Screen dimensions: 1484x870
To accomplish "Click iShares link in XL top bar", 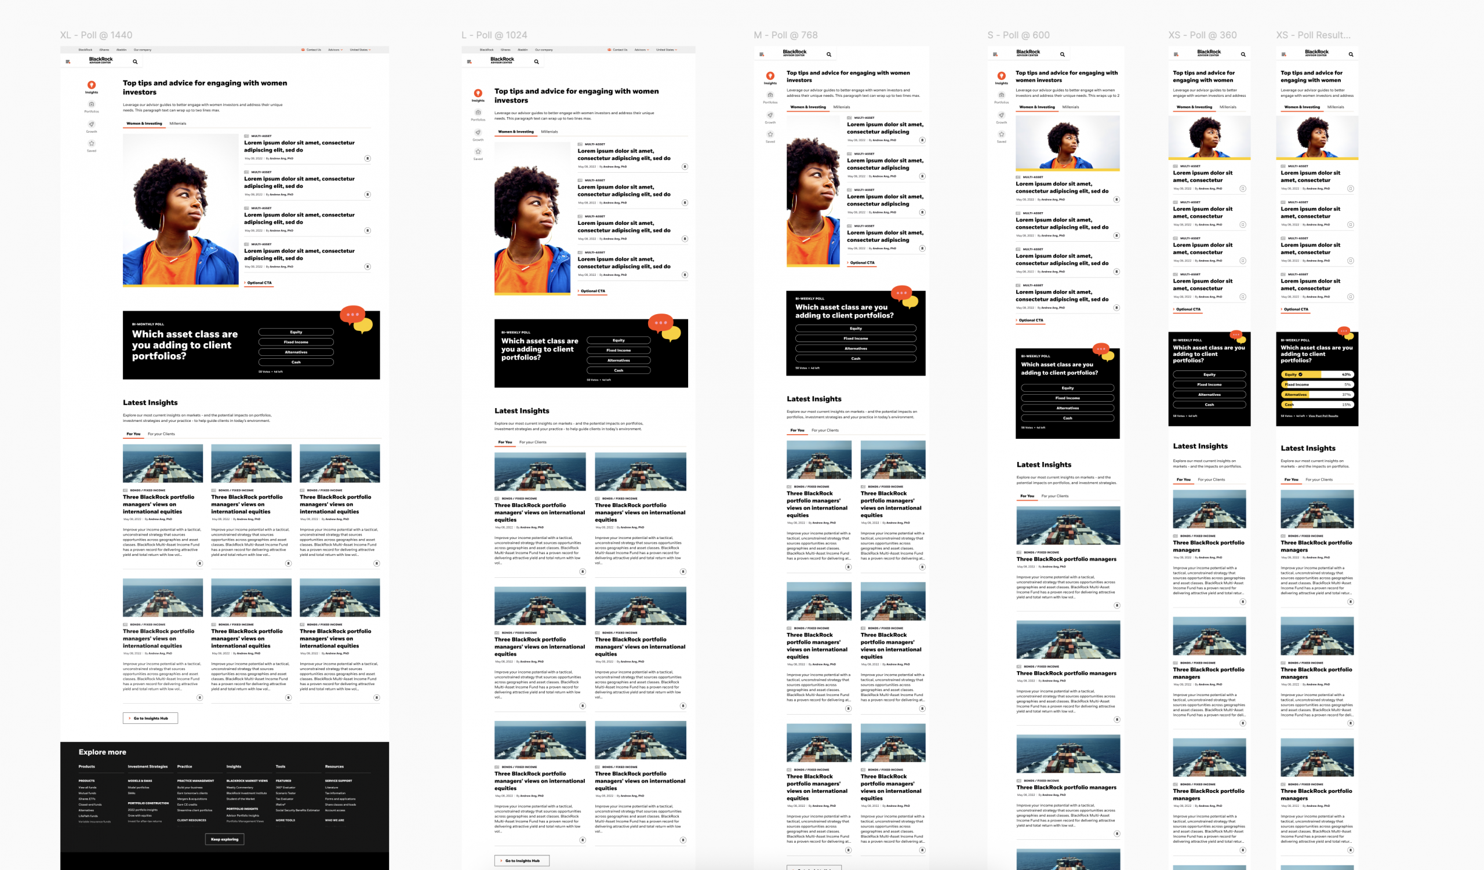I will 104,50.
